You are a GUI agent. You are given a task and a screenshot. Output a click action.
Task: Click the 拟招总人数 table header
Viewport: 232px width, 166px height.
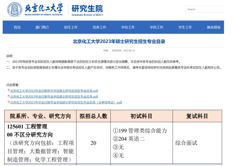pos(93,116)
